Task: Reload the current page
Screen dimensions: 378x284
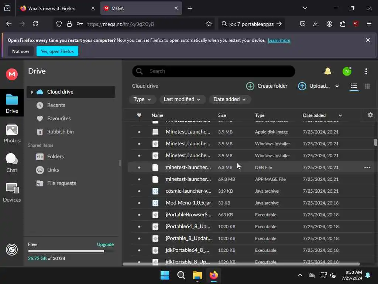Action: pos(35,24)
